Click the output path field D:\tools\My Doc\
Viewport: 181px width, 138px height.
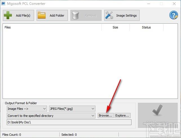(x=69, y=122)
